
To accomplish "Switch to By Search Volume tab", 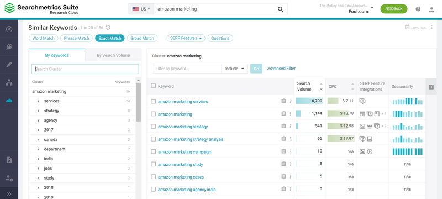I will point(113,55).
